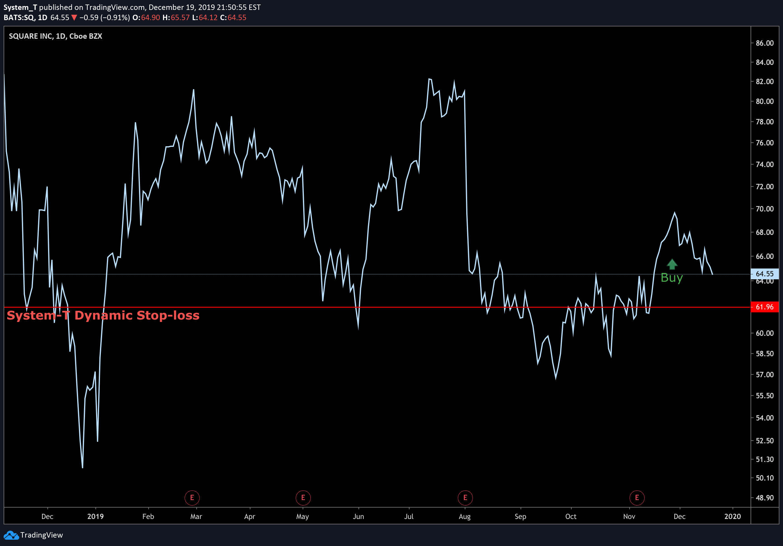Screen dimensions: 783x546
Task: Click the 2019 time axis label
Action: tap(95, 516)
